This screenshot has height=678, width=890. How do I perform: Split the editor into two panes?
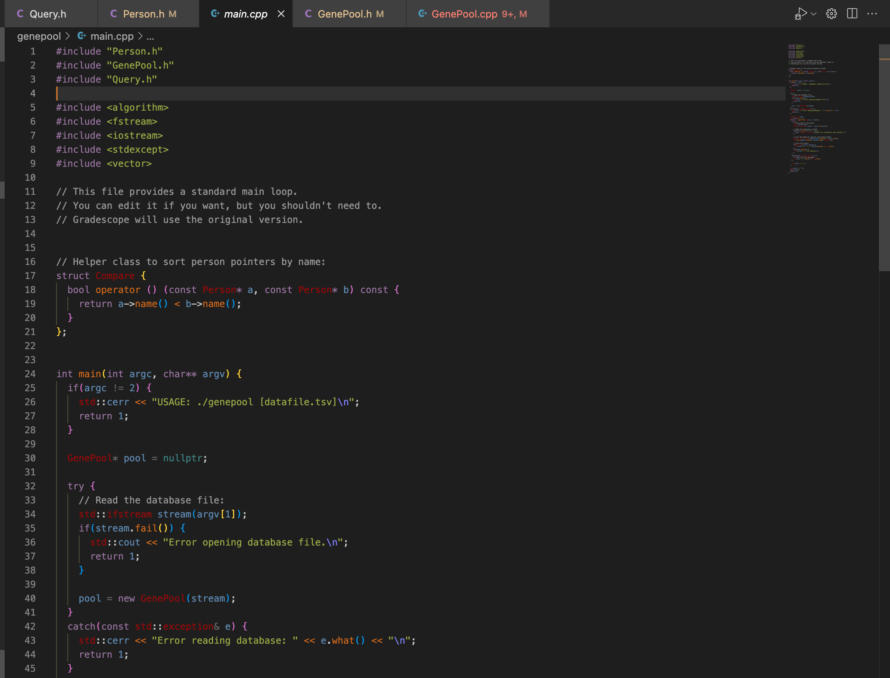852,13
